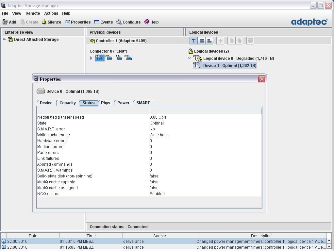
Task: Close the Properties dialog
Action: [261, 79]
